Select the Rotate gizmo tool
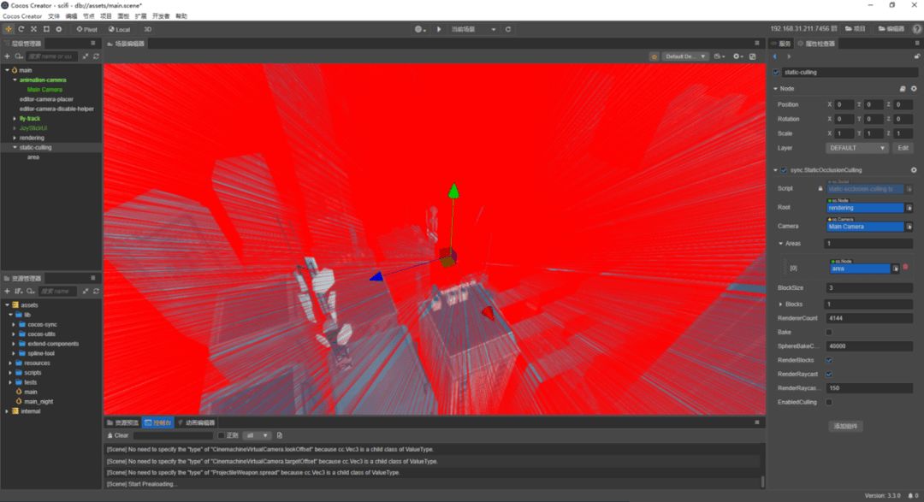924x502 pixels. 21,29
